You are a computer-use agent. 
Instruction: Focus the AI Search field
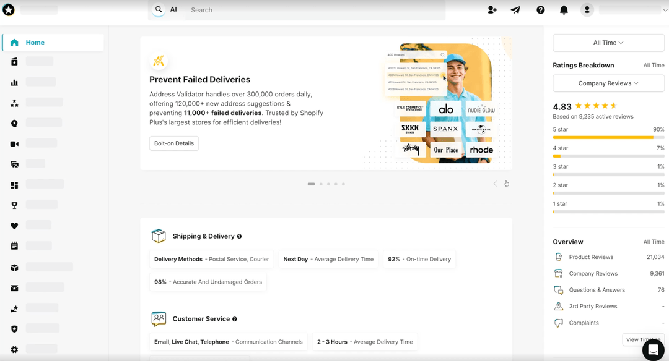point(316,10)
